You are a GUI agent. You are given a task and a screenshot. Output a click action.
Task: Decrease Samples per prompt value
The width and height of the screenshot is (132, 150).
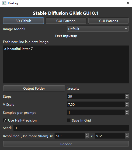(127, 114)
